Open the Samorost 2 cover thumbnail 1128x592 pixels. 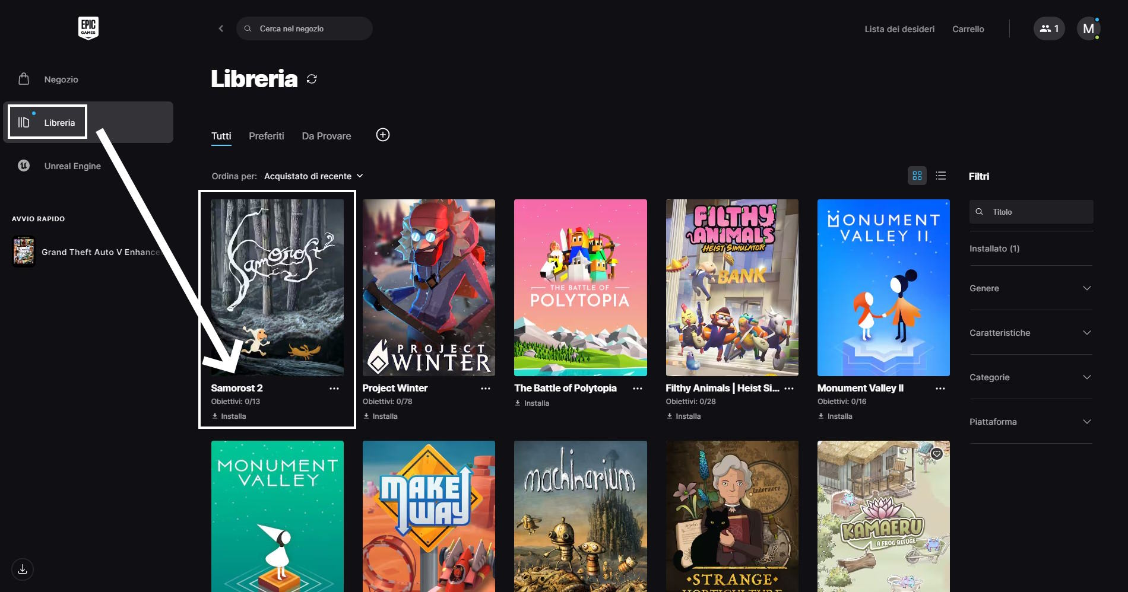[277, 288]
